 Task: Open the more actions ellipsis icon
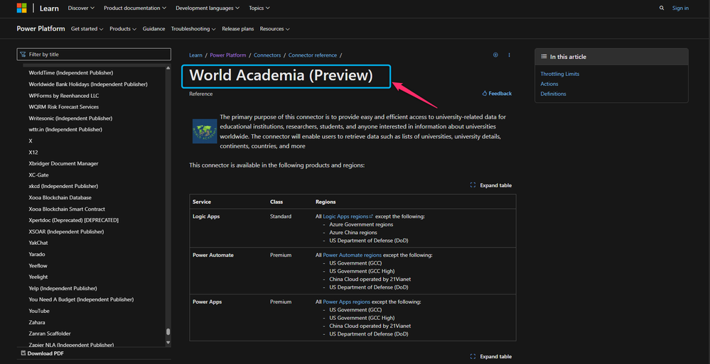509,55
